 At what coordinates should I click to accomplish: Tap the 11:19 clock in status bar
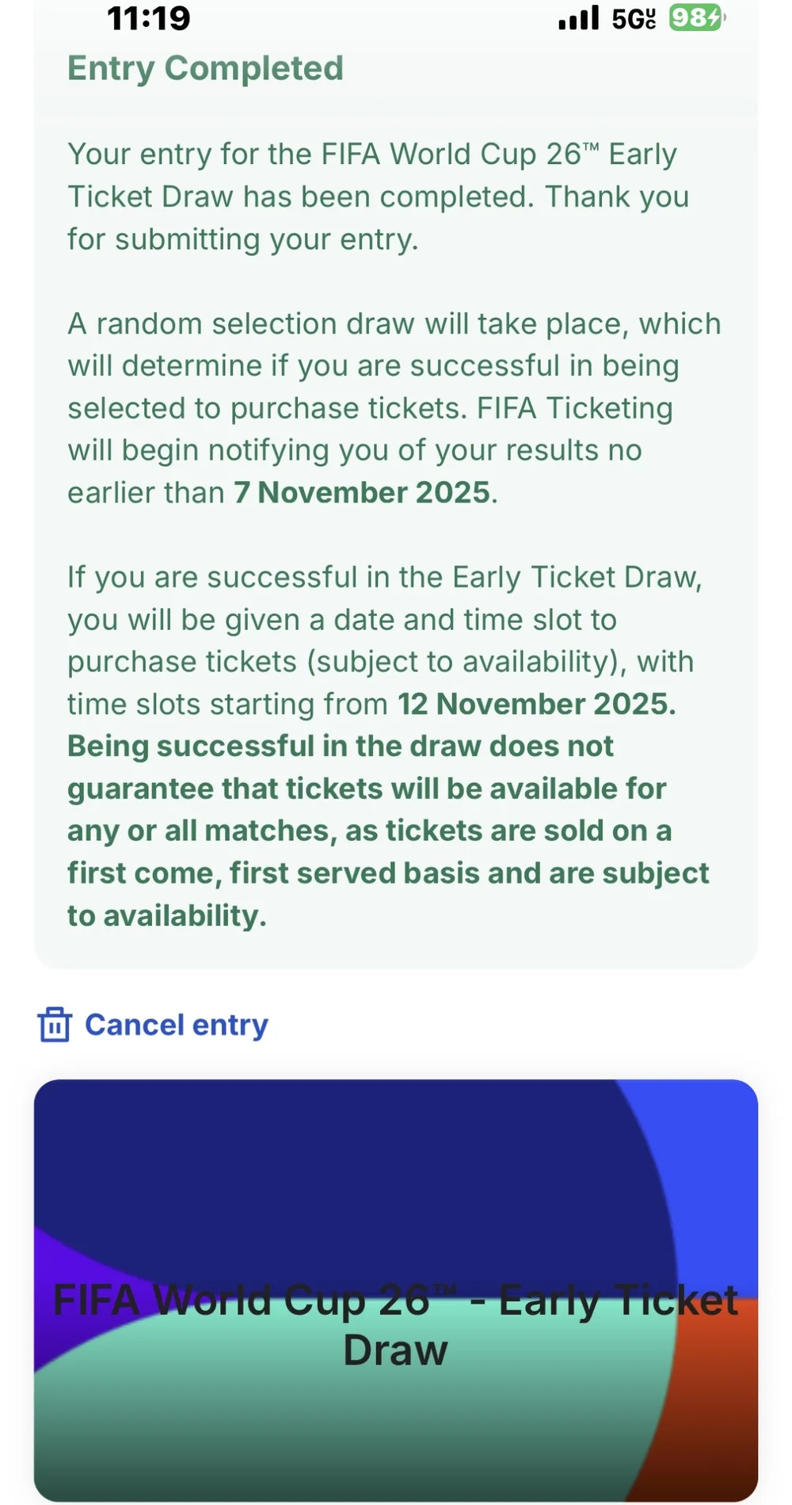(x=148, y=18)
